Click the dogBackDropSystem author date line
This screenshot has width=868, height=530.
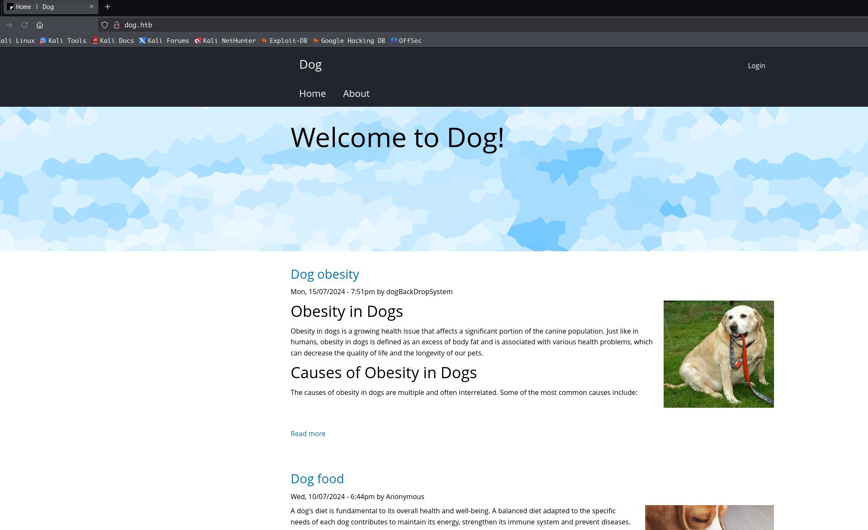372,292
